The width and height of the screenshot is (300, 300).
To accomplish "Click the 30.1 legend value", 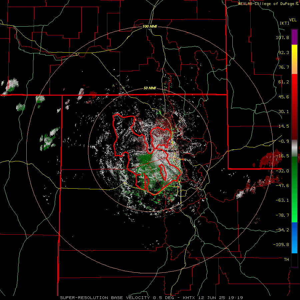I will pos(284,112).
